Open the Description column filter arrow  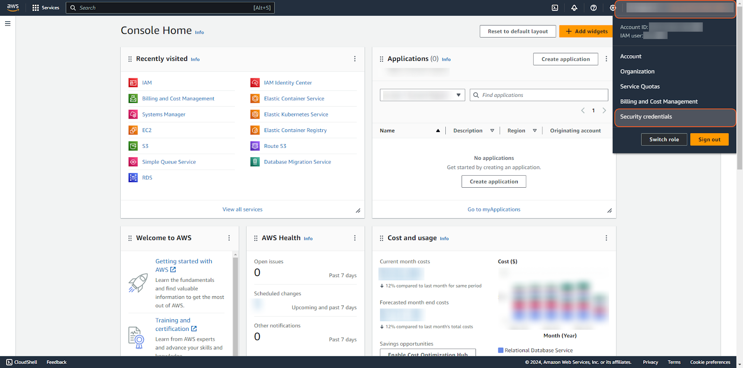point(492,131)
